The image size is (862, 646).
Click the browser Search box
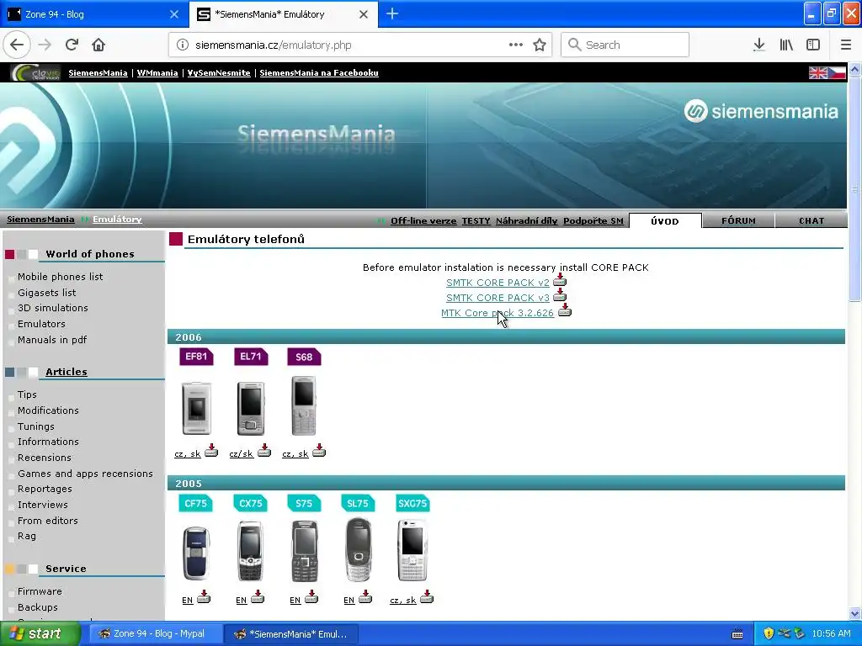coord(625,45)
